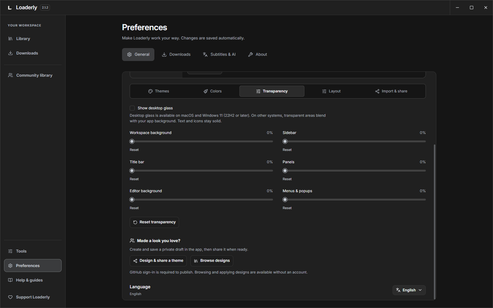Click Reset under Editor background slider
The width and height of the screenshot is (493, 308).
click(x=134, y=208)
